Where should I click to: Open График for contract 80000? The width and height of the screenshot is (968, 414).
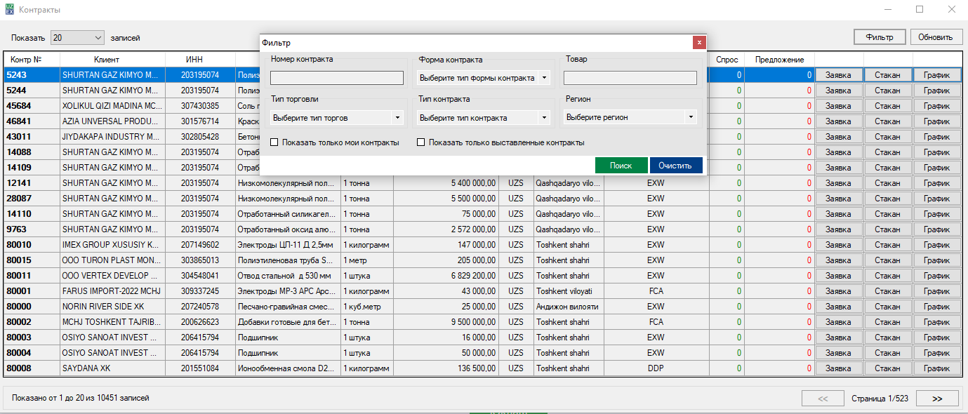click(x=936, y=307)
